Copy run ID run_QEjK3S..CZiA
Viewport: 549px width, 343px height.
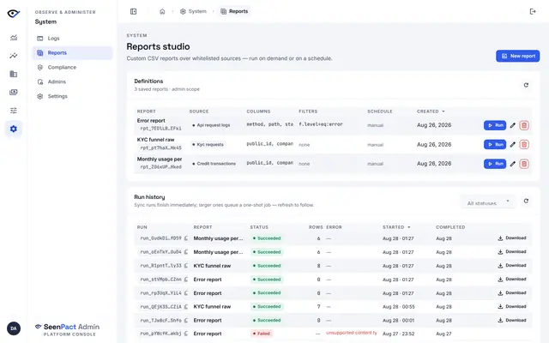click(186, 307)
